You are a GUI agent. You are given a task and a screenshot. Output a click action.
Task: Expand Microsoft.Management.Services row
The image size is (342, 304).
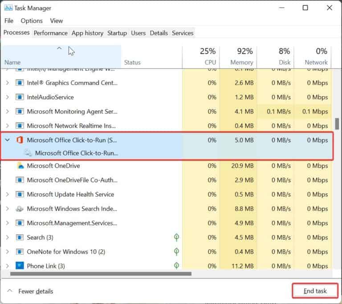click(8, 223)
